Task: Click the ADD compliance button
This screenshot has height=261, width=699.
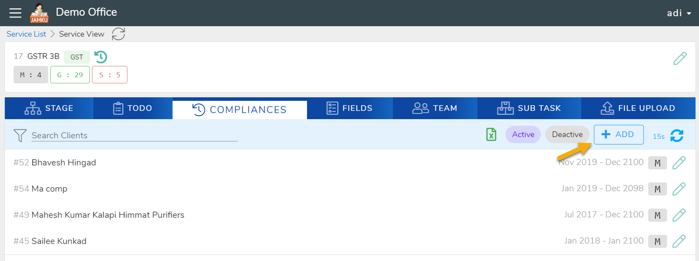Action: click(618, 134)
